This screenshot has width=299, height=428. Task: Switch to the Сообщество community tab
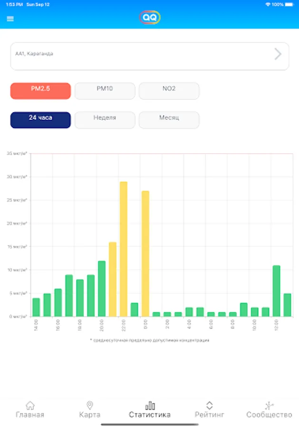pos(269,410)
